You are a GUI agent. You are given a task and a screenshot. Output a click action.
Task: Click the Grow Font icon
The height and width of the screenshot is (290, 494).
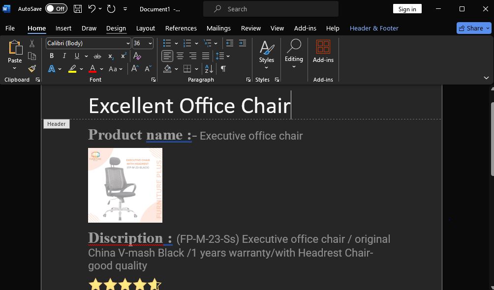tap(135, 69)
